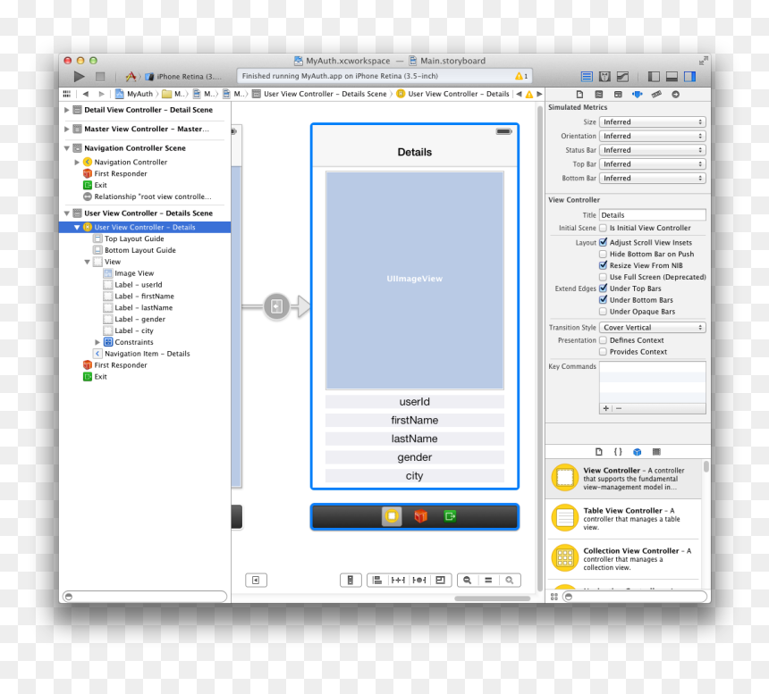769x694 pixels.
Task: Open the Media library
Action: 656,452
